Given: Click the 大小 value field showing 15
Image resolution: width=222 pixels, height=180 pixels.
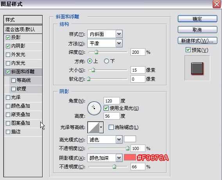Looking at the screenshot, I should click(138, 70).
